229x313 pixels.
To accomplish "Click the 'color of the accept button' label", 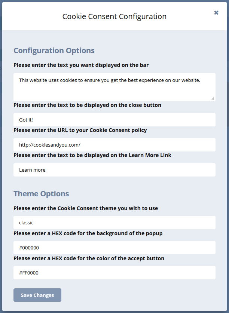I will pyautogui.click(x=89, y=258).
